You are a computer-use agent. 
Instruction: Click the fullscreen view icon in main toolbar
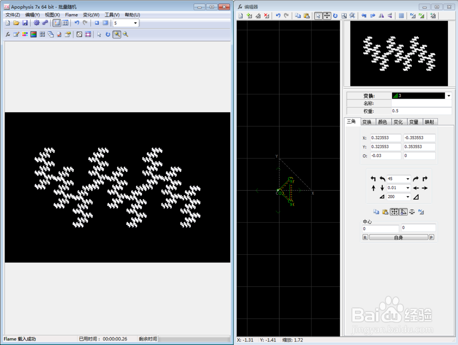tap(105, 23)
